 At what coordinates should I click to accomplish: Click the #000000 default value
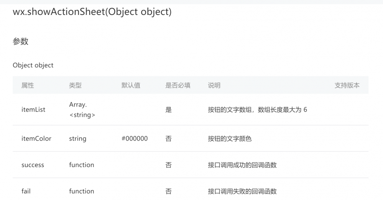pos(135,139)
